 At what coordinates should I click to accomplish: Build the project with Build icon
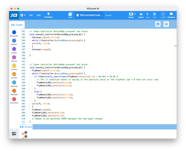coord(141,15)
